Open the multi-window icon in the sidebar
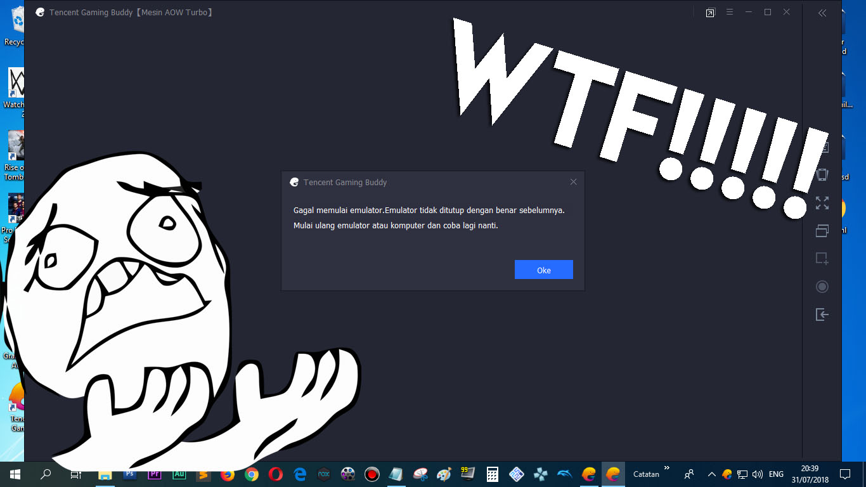The width and height of the screenshot is (866, 487). click(822, 231)
